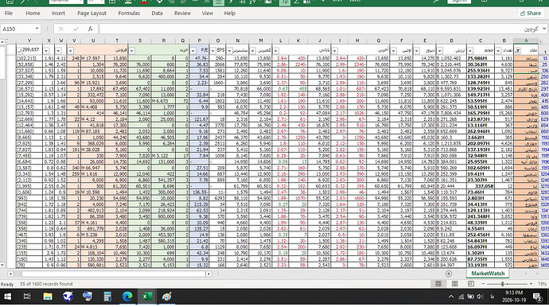Switch to the Home ribbon tab

(33, 14)
